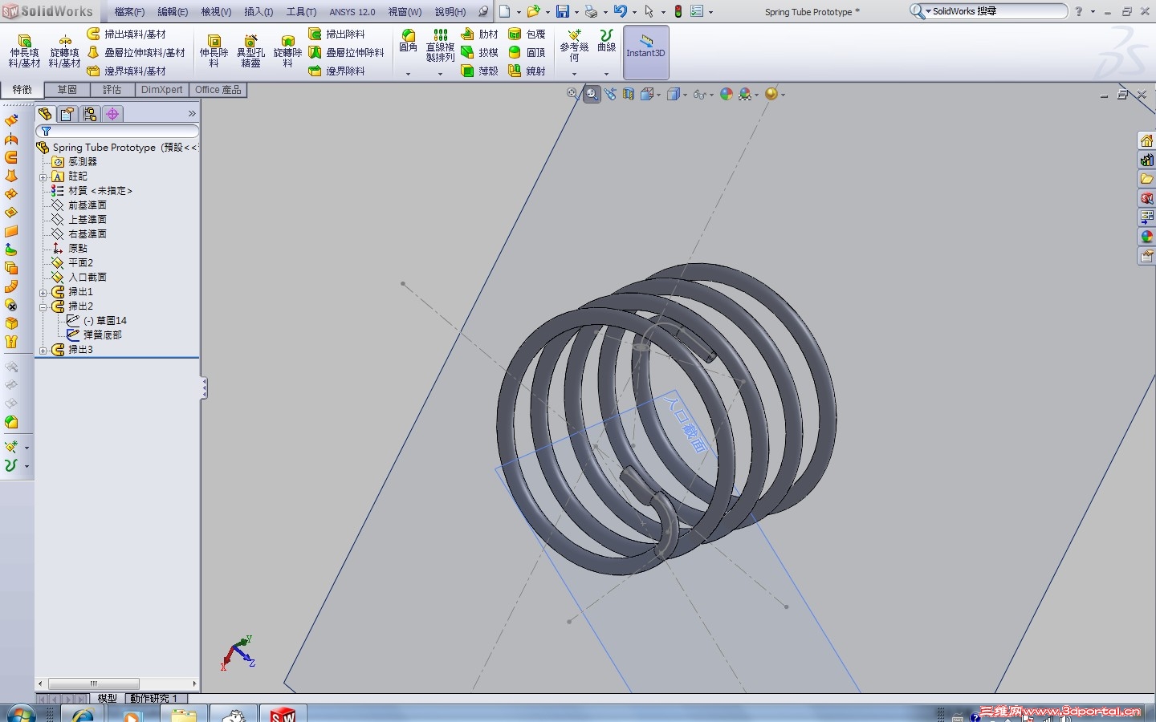Expand the 掃出3 feature node
The image size is (1156, 722).
click(43, 350)
